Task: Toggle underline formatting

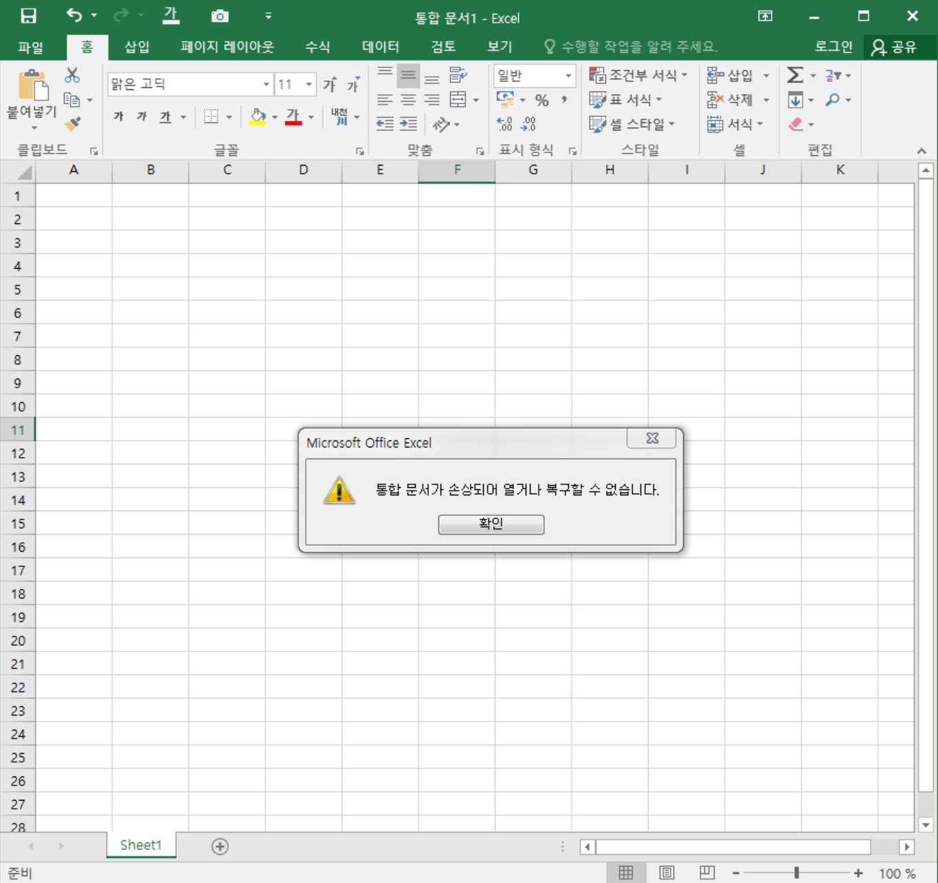Action: tap(165, 117)
